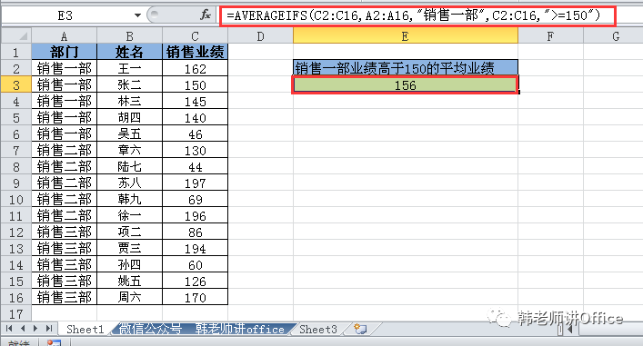Click the Name Box showing E3
643x346 pixels.
click(x=65, y=15)
